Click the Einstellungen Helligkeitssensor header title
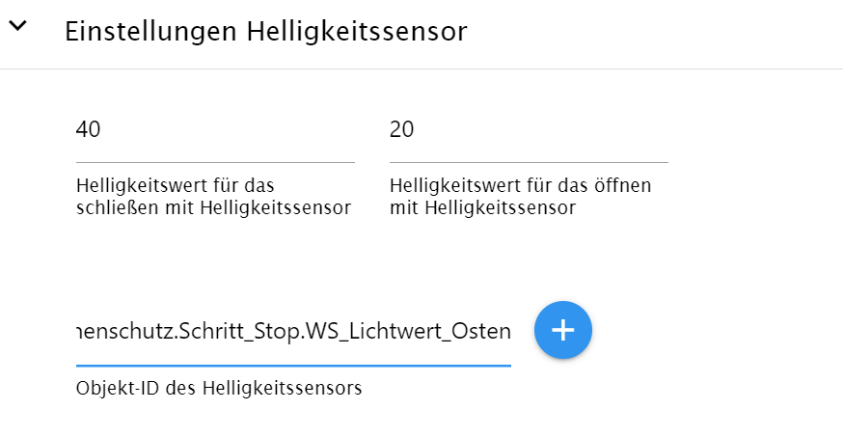 point(265,31)
